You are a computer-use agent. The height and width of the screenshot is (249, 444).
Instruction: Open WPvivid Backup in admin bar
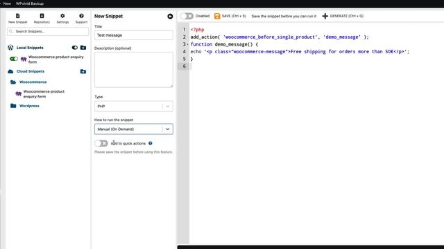pyautogui.click(x=30, y=3)
